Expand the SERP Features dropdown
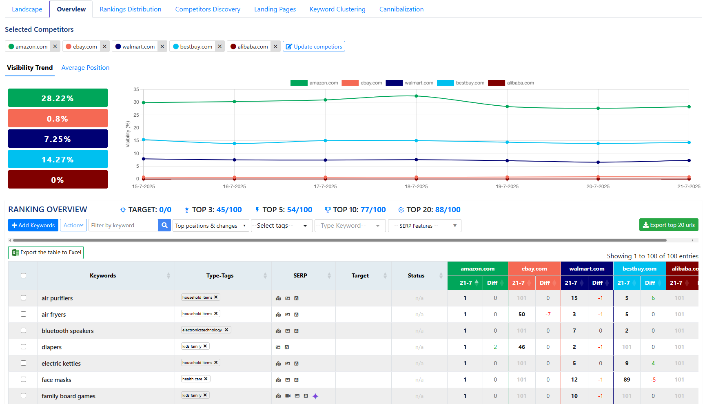The height and width of the screenshot is (404, 705). click(x=425, y=226)
